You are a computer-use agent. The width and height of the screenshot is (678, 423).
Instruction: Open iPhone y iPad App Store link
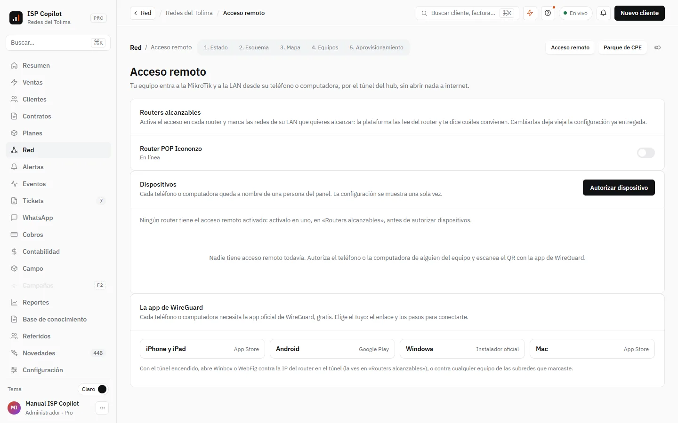(202, 349)
